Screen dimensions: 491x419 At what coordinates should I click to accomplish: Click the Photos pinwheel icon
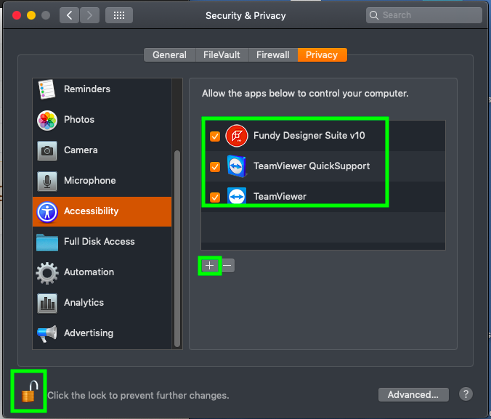[x=47, y=121]
